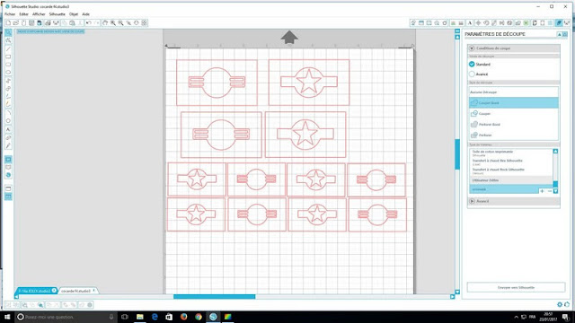Click the horizontal scrollbar under the canvas

(x=214, y=297)
